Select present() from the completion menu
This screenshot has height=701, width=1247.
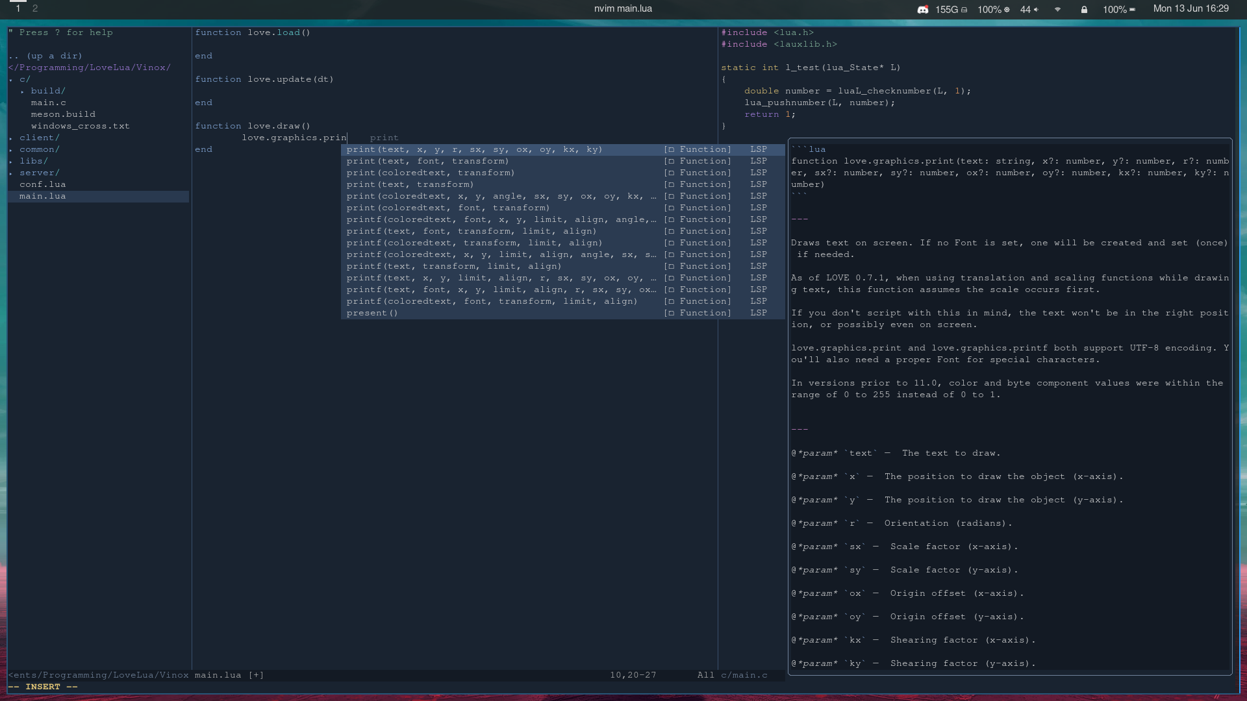click(372, 312)
